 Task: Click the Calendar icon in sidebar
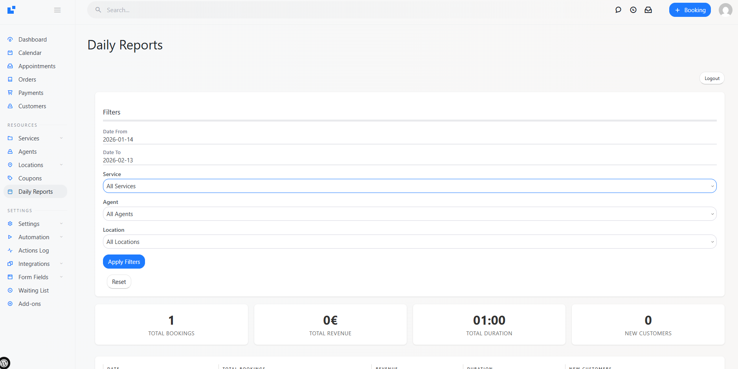10,53
